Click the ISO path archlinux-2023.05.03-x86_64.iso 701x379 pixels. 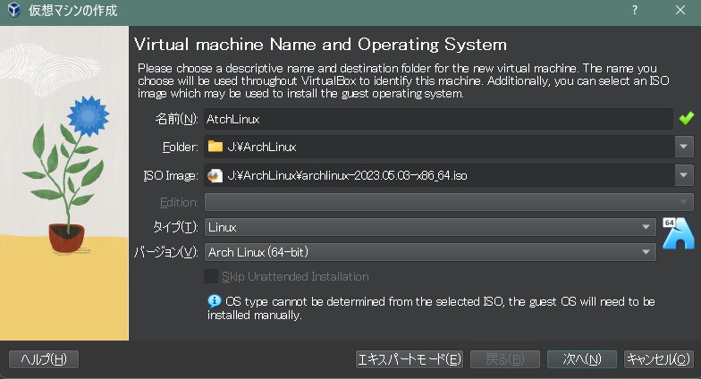click(x=347, y=175)
